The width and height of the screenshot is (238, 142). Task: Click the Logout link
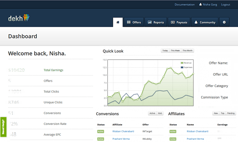point(226,4)
